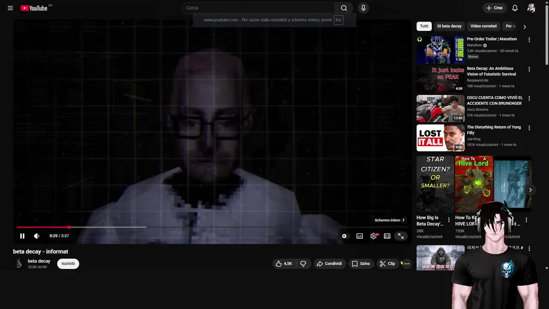
Task: Dislike the video
Action: tap(303, 264)
